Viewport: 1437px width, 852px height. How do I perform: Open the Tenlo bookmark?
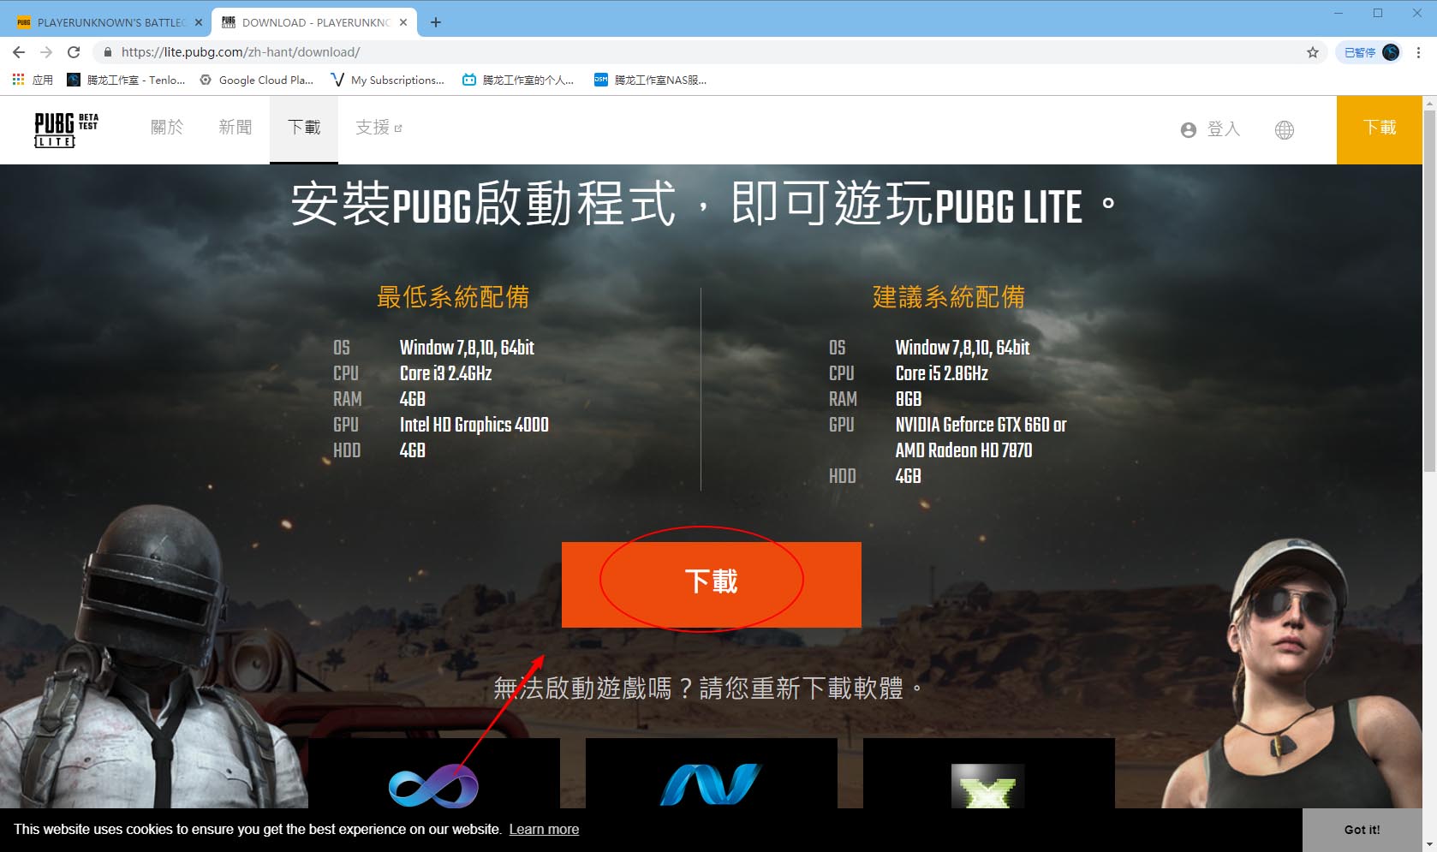click(x=126, y=80)
